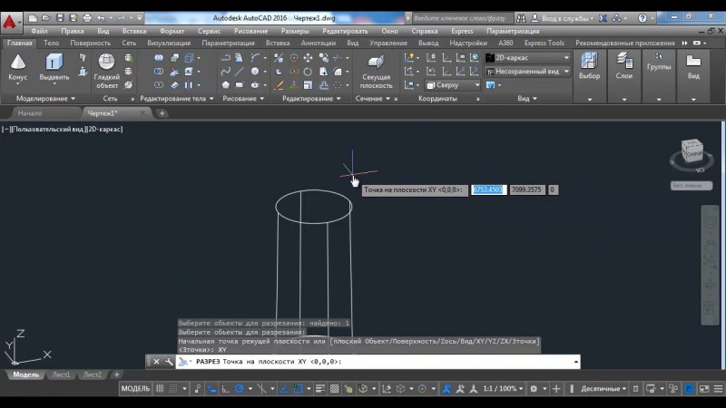Screen dimensions: 726x408
Task: Click the solid intersect icon
Action: coord(159,85)
